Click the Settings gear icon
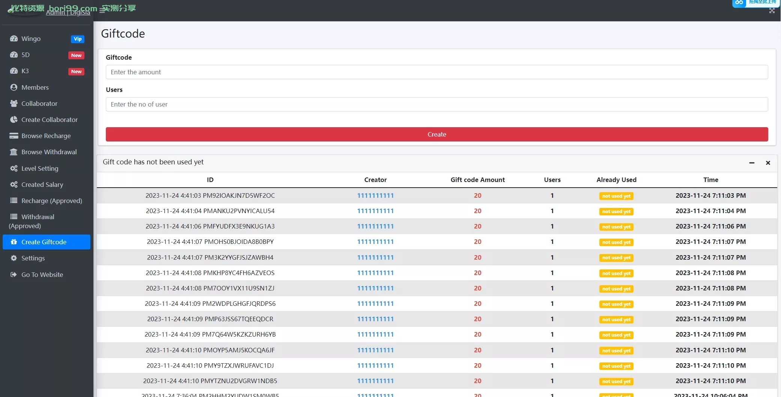 tap(14, 258)
